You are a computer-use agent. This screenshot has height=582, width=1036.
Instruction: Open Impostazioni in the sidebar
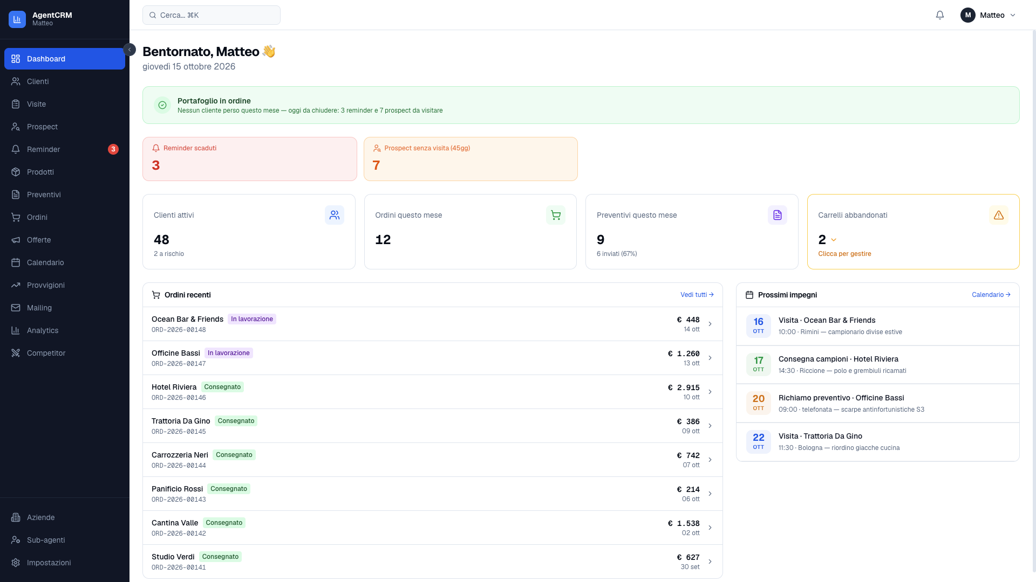[65, 563]
